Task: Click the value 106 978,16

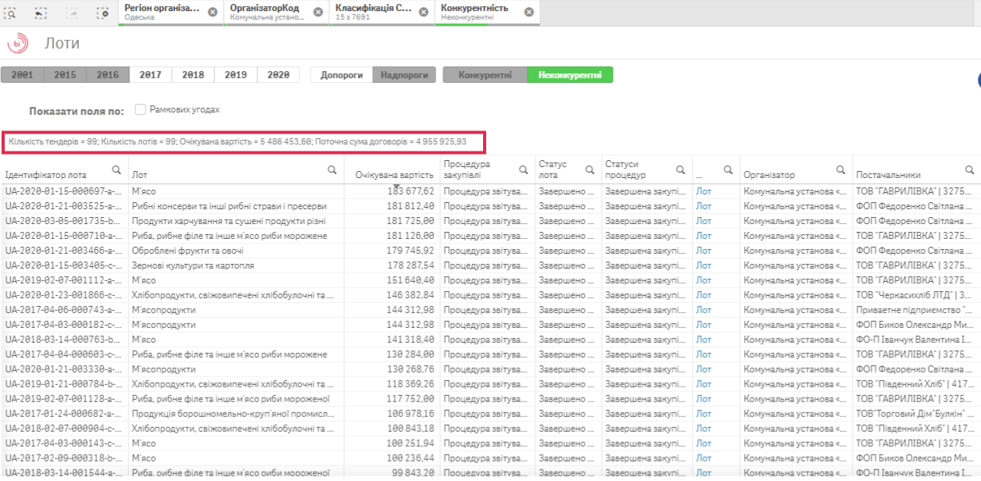Action: (x=410, y=414)
